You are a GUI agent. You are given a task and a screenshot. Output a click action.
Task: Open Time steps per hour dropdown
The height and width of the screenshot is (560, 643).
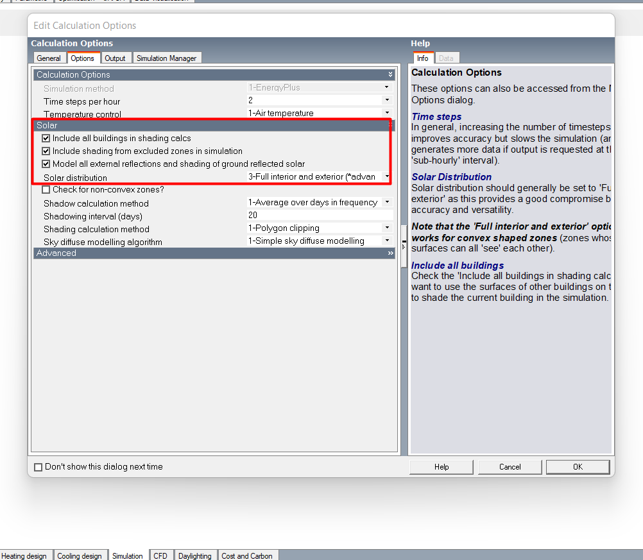click(x=387, y=100)
